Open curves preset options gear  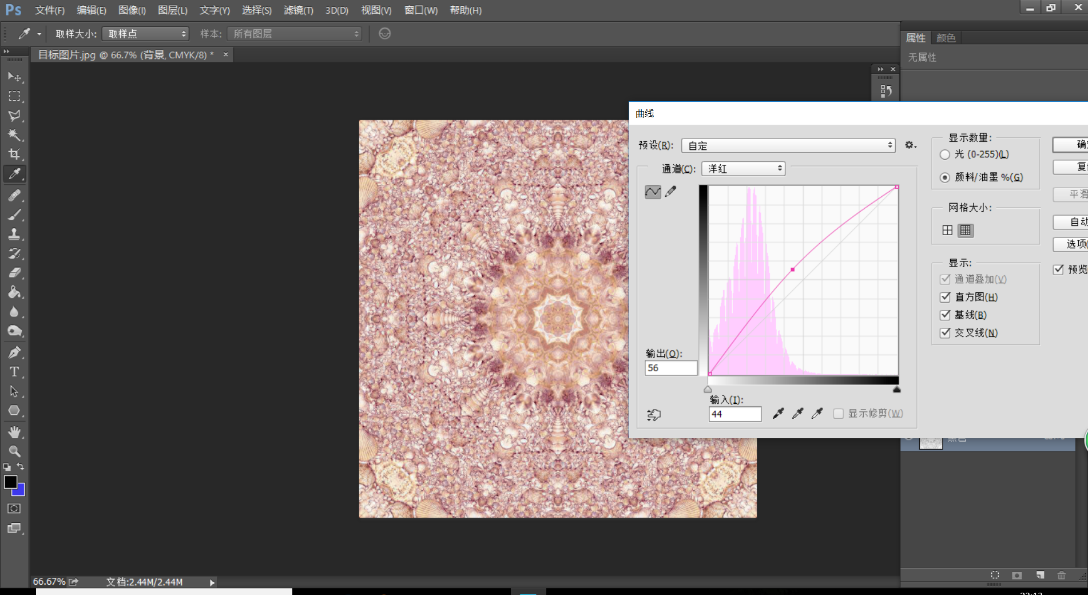click(x=910, y=145)
